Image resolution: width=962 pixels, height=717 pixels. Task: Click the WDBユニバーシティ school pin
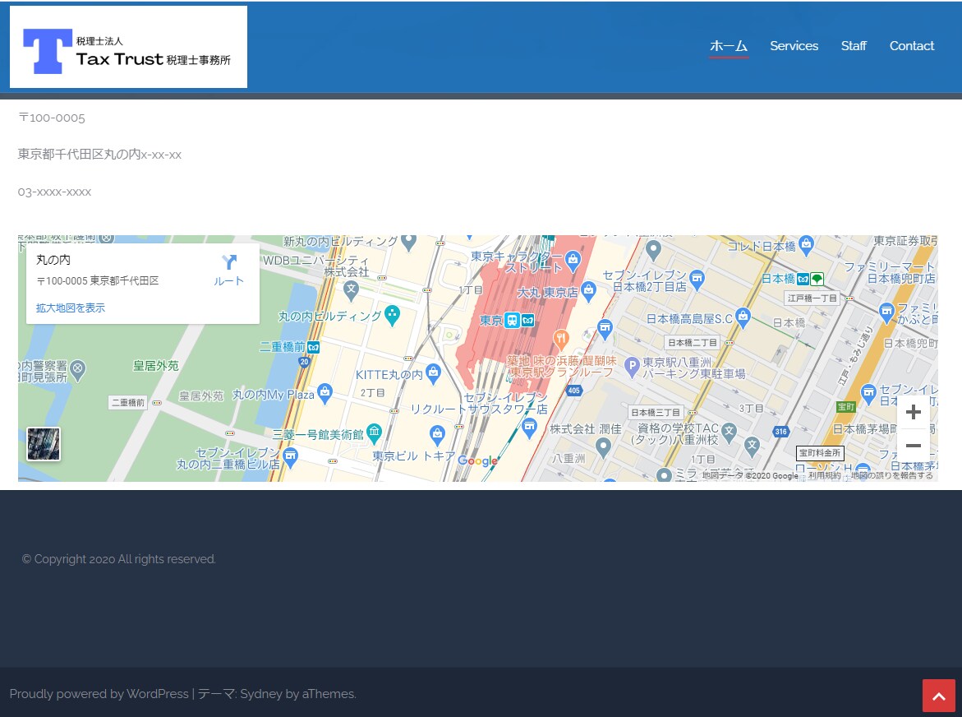click(351, 290)
